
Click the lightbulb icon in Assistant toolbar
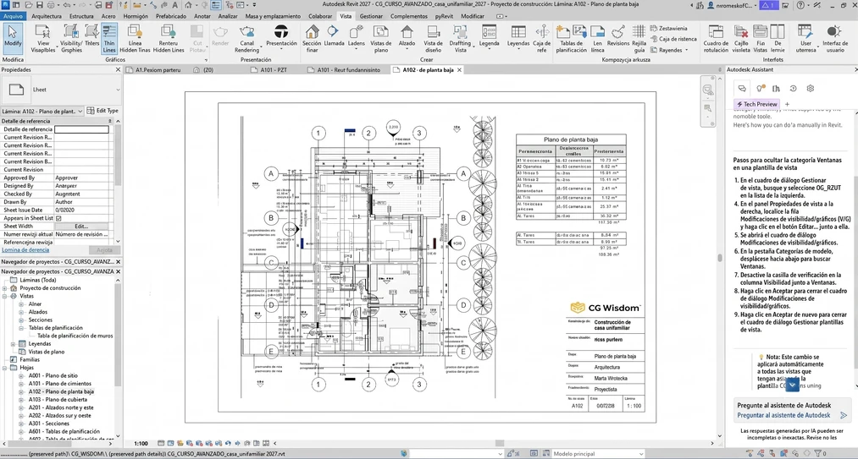click(760, 88)
